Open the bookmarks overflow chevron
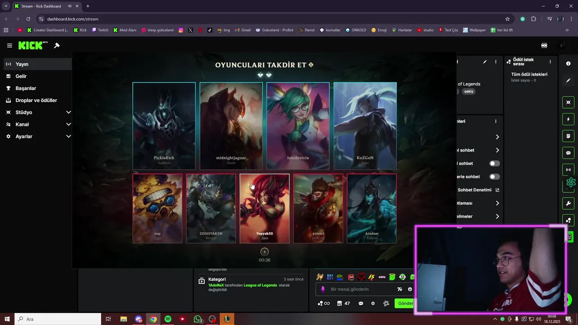Image resolution: width=578 pixels, height=325 pixels. [x=567, y=30]
